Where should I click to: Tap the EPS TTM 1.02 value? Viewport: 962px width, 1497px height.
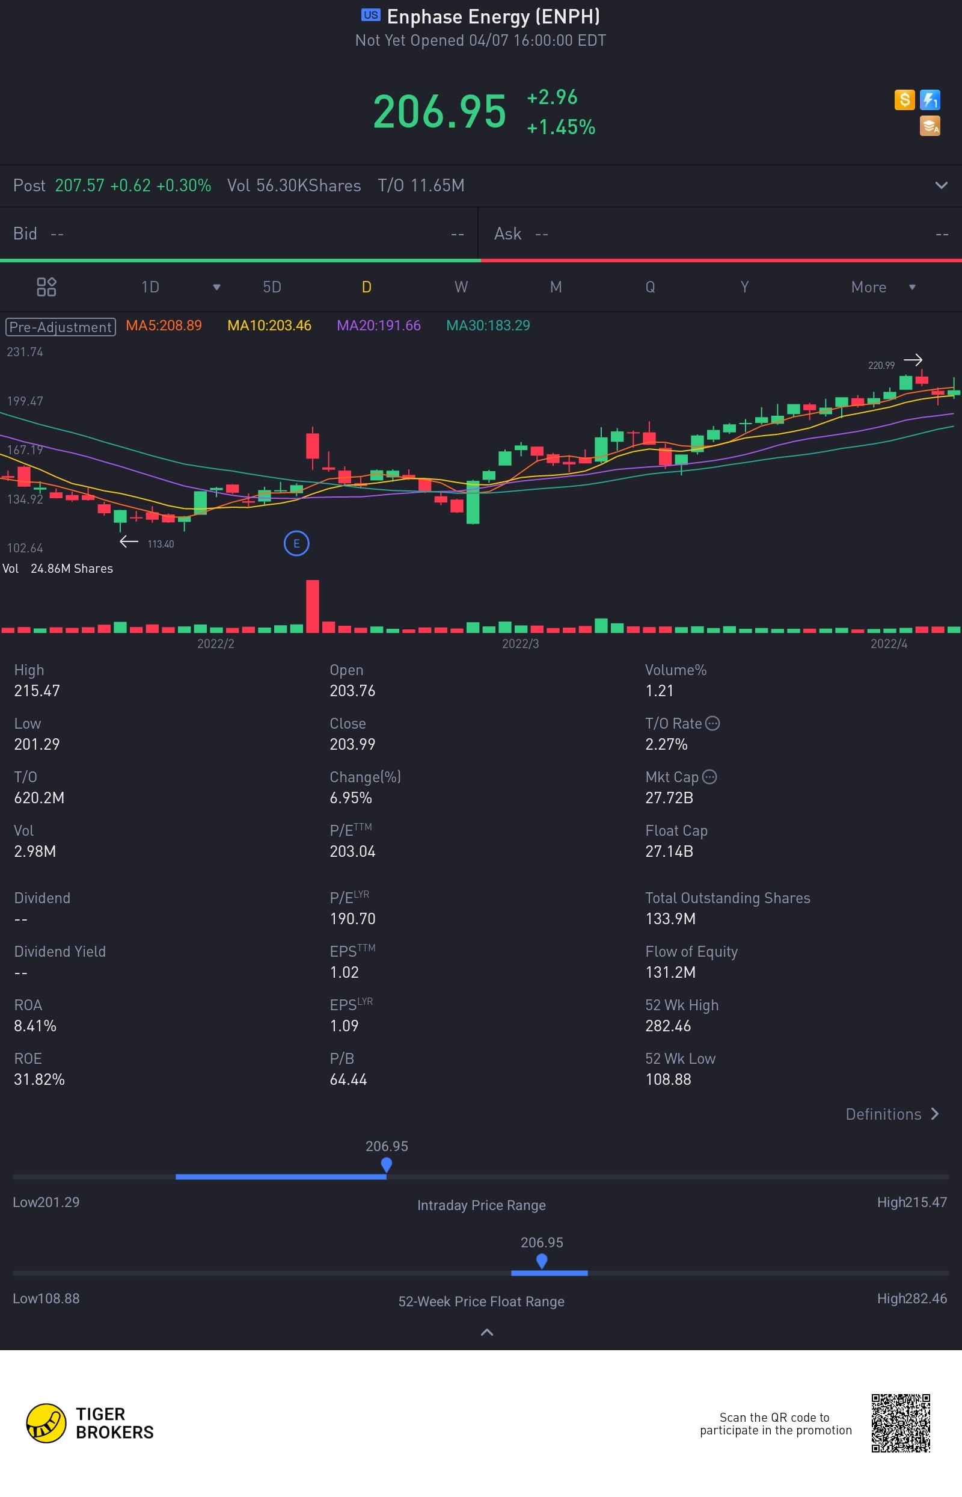click(344, 972)
